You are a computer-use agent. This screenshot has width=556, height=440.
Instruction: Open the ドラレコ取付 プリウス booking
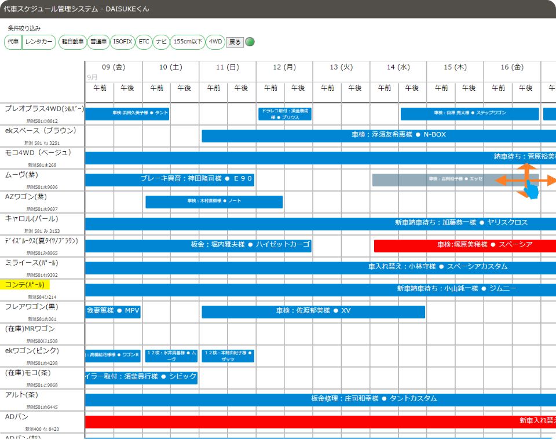[285, 114]
